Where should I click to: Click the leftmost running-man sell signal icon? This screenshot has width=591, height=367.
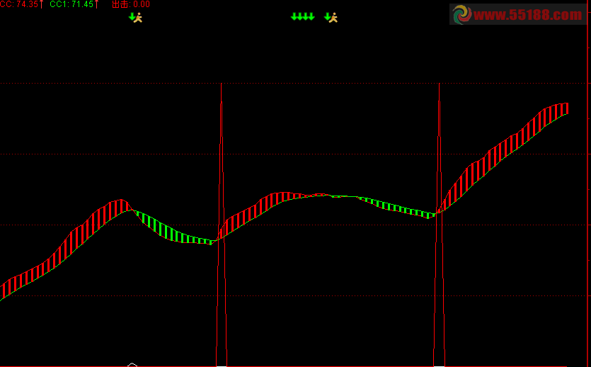click(139, 17)
